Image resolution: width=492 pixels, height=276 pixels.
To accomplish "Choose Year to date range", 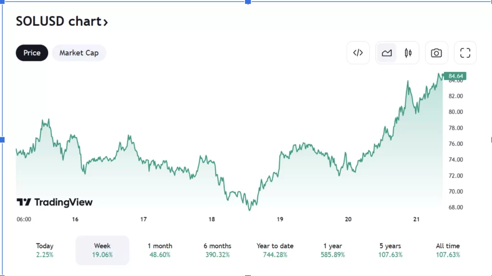I will 275,250.
